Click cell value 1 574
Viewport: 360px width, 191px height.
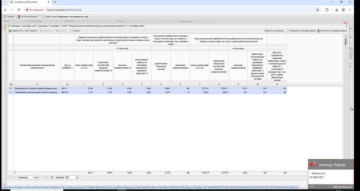pos(161,93)
